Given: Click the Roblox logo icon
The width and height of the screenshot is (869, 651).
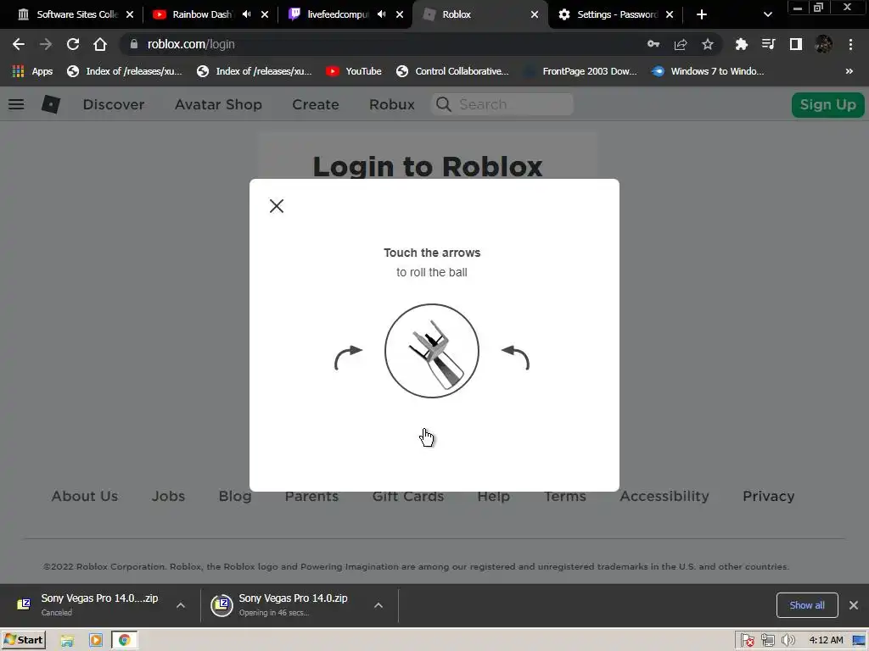Looking at the screenshot, I should [51, 104].
